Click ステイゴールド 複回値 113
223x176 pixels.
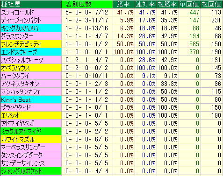point(216,12)
